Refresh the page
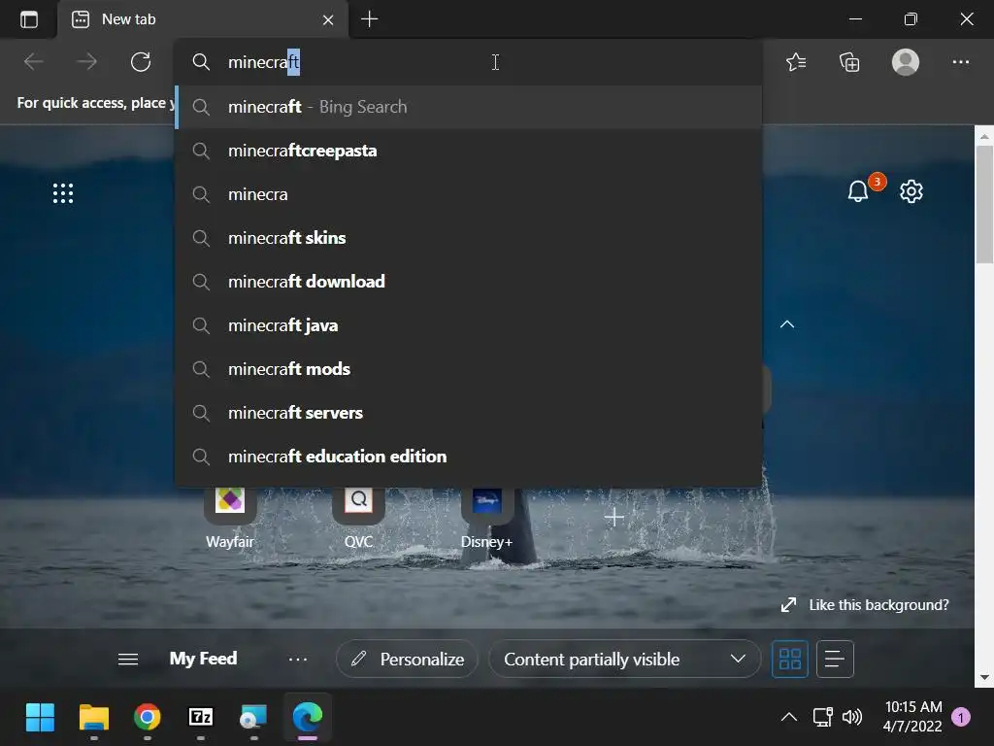 [x=141, y=61]
